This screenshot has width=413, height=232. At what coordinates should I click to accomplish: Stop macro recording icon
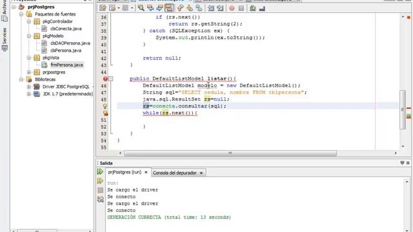241,8
